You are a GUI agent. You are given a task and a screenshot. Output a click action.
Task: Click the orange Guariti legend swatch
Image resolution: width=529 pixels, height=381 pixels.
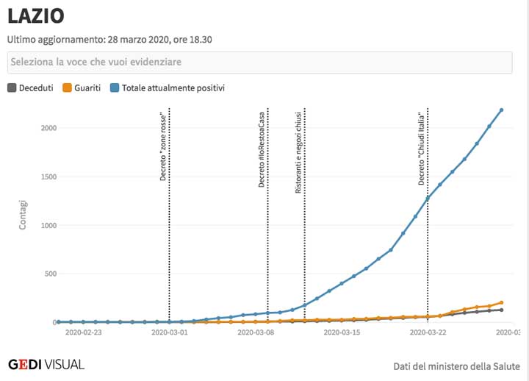point(68,88)
